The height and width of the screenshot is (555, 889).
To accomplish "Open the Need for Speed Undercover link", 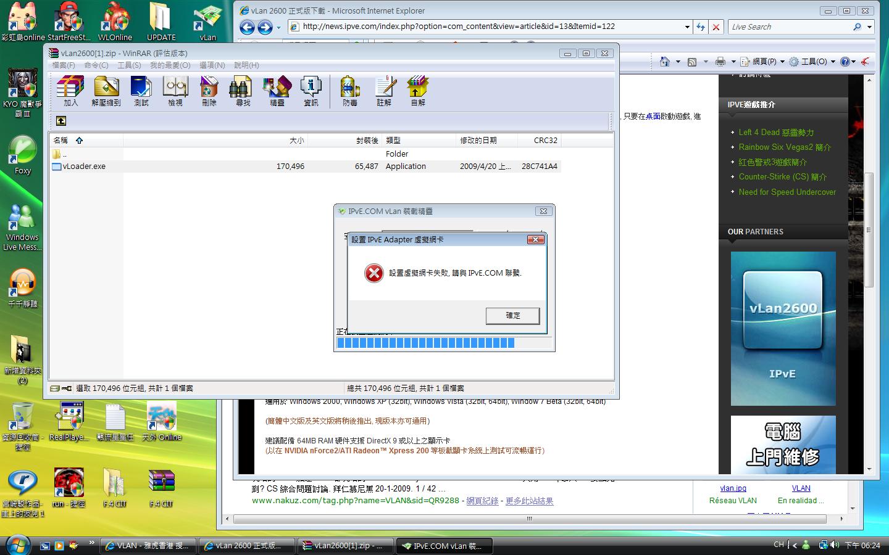I will (788, 192).
